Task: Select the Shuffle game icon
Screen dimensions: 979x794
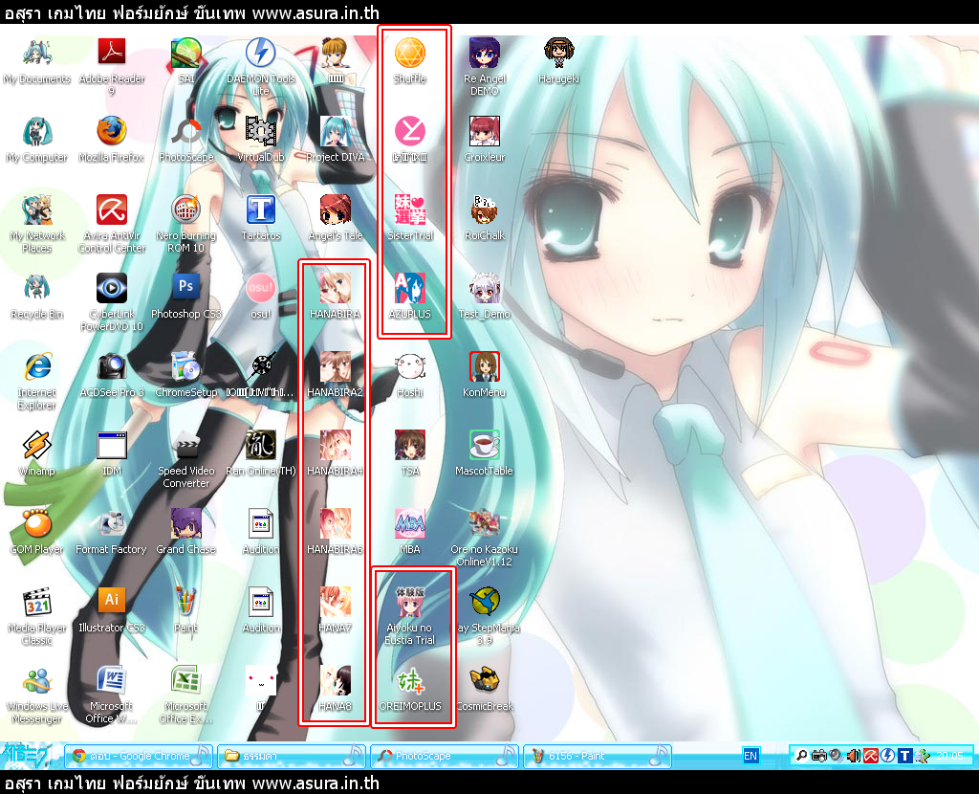Action: pyautogui.click(x=410, y=53)
